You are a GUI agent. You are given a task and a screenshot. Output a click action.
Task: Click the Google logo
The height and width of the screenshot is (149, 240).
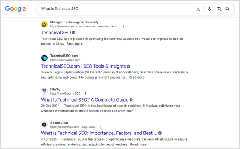[15, 9]
